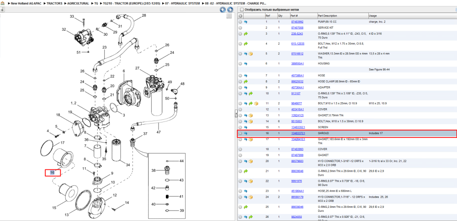Toggle selection circle for SHROUD row
Screen dimensions: 457x221
pyautogui.click(x=240, y=133)
